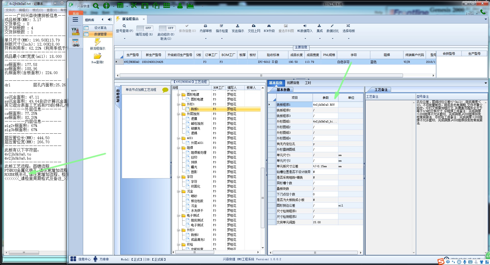Open the dropdown arrow under 指示检查
Image resolution: width=490 pixels, height=265 pixels.
(x=222, y=39)
